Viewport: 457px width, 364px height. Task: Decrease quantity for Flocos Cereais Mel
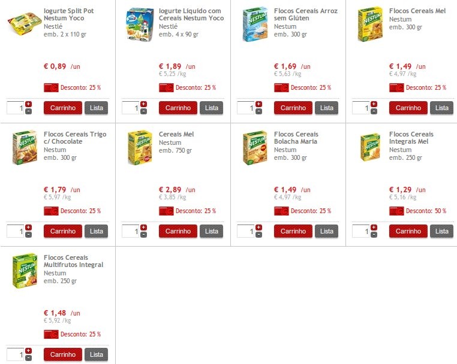(x=374, y=111)
